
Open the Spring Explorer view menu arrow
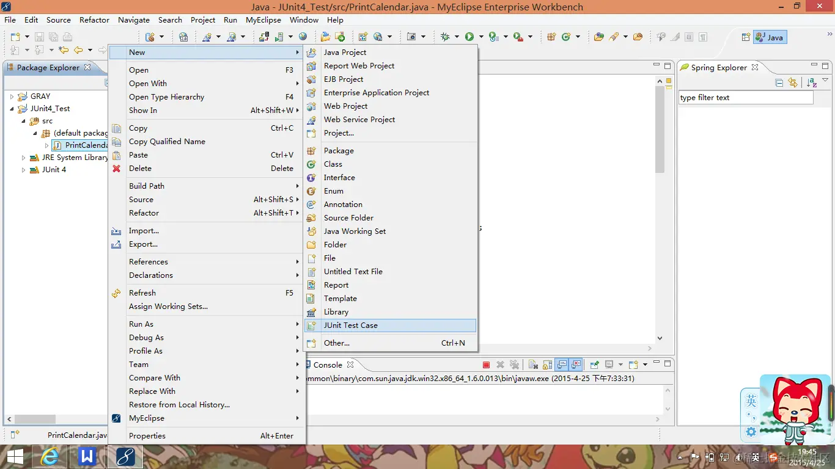[x=825, y=81]
